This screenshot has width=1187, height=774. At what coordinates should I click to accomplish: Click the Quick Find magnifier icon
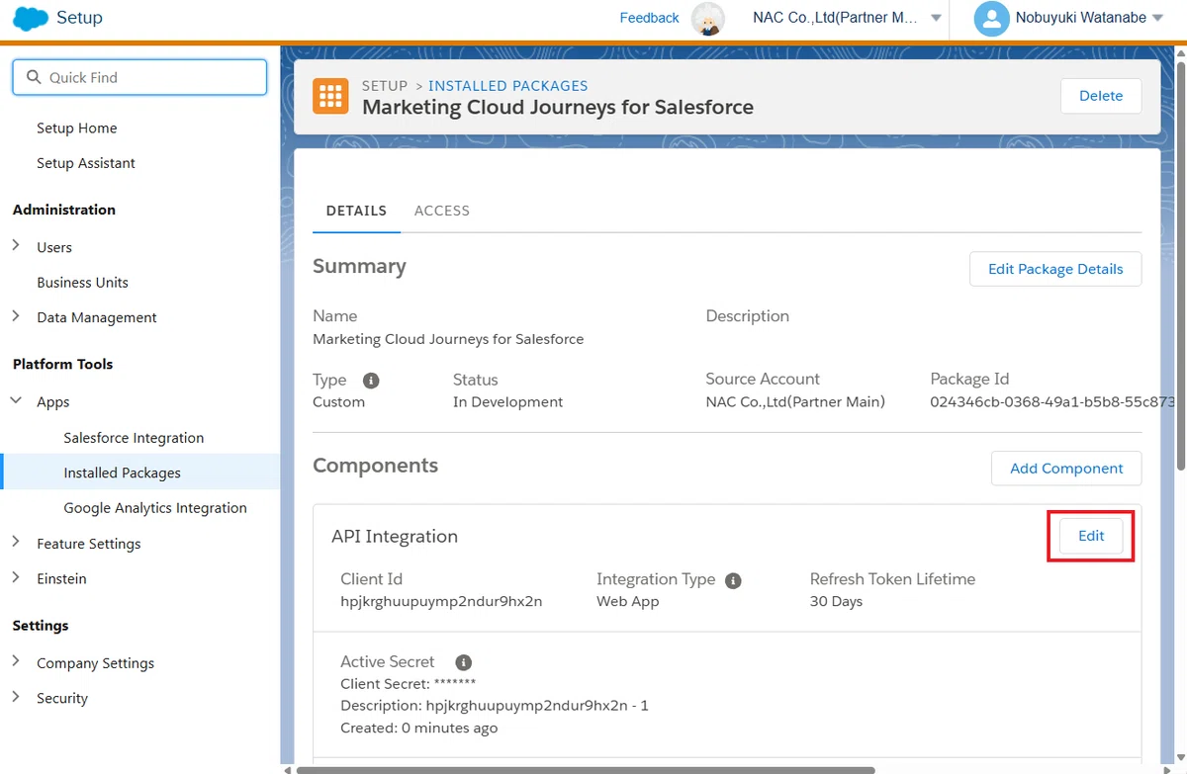[x=34, y=77]
